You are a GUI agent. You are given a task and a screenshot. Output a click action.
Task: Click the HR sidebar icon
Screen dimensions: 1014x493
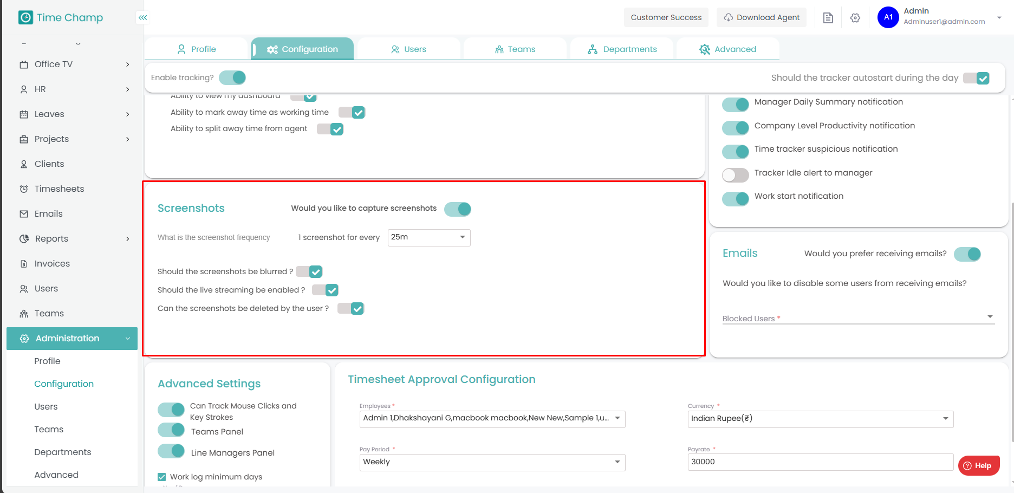[24, 89]
